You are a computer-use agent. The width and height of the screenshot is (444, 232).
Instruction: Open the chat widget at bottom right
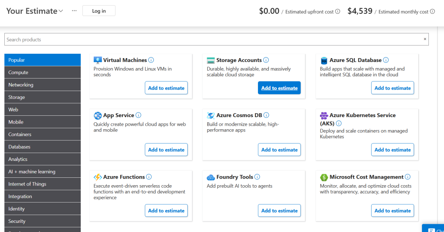433,229
